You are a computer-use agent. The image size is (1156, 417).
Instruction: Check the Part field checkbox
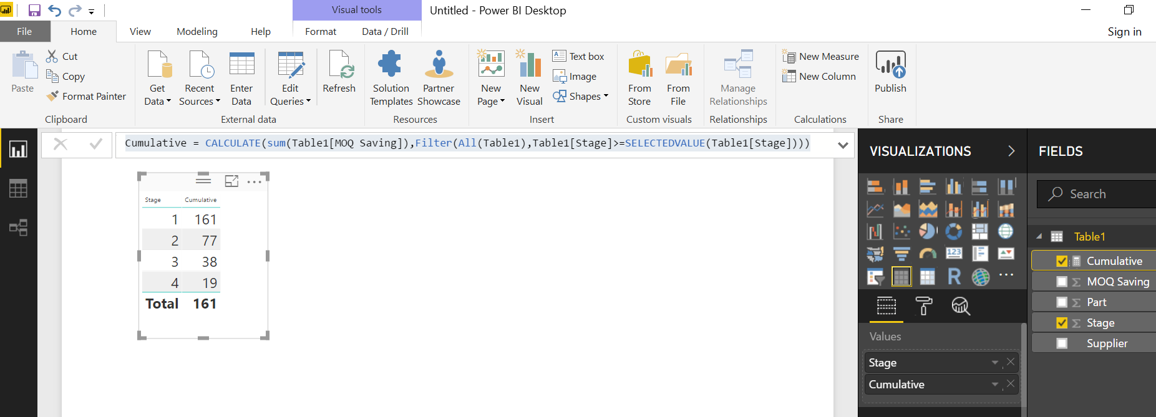(x=1062, y=302)
